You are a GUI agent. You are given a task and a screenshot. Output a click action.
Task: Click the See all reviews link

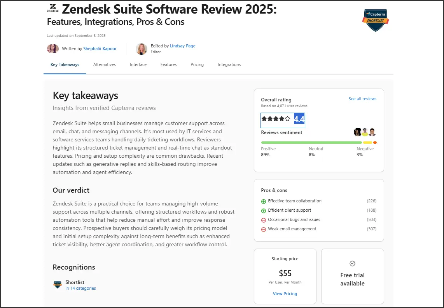pyautogui.click(x=362, y=99)
